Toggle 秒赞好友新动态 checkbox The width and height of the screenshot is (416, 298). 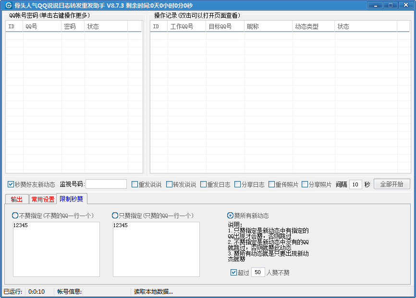coord(11,184)
